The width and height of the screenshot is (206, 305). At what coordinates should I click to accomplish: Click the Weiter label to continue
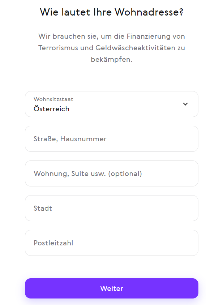pos(112,288)
